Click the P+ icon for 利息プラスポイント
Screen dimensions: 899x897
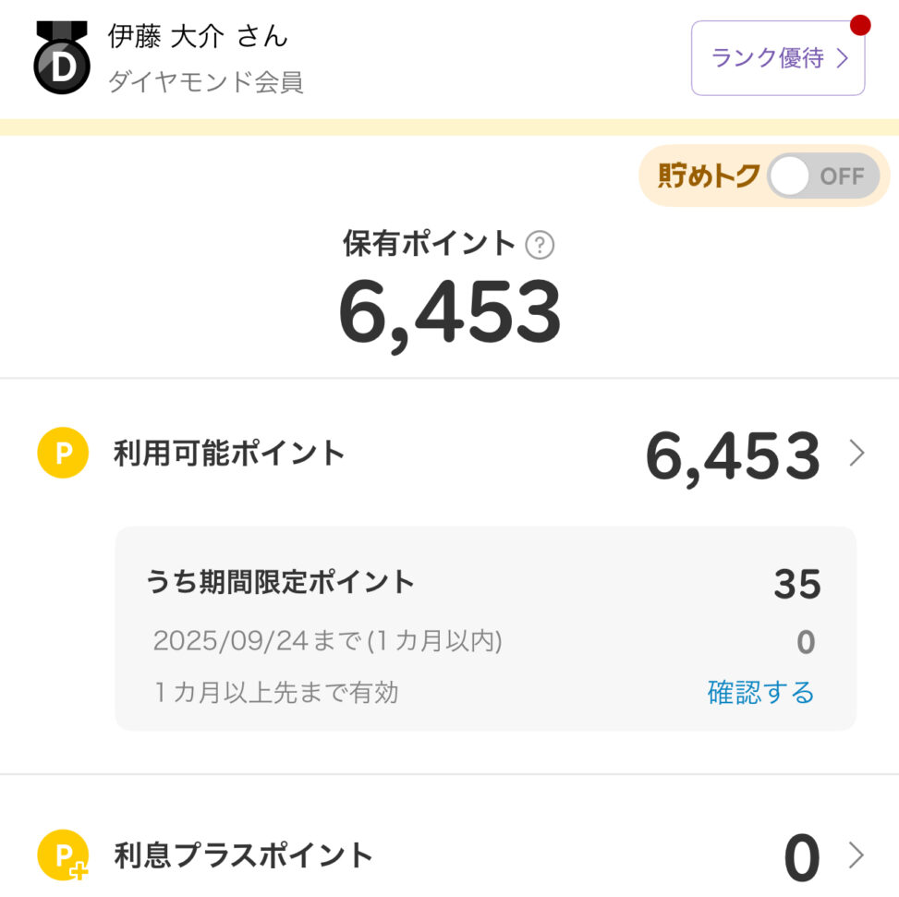63,856
